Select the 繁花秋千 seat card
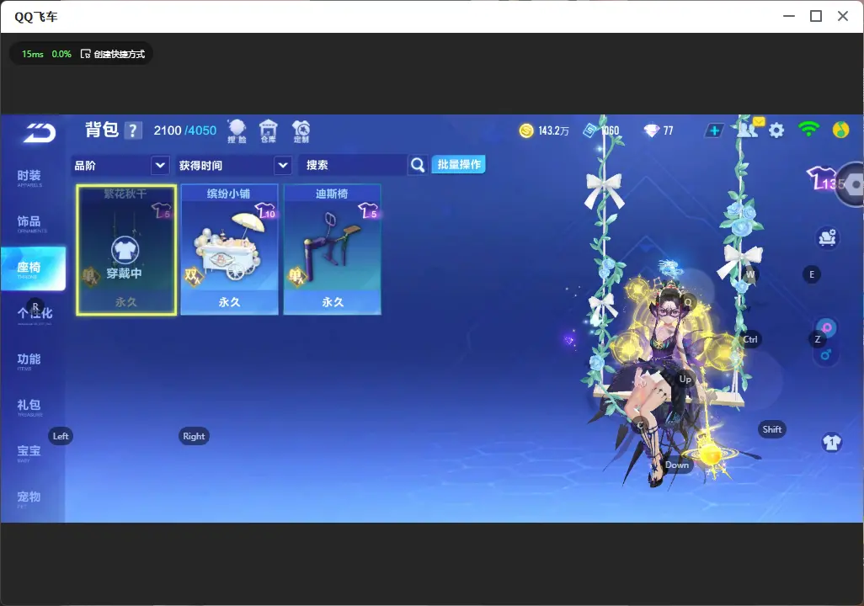Viewport: 864px width, 606px height. tap(126, 250)
